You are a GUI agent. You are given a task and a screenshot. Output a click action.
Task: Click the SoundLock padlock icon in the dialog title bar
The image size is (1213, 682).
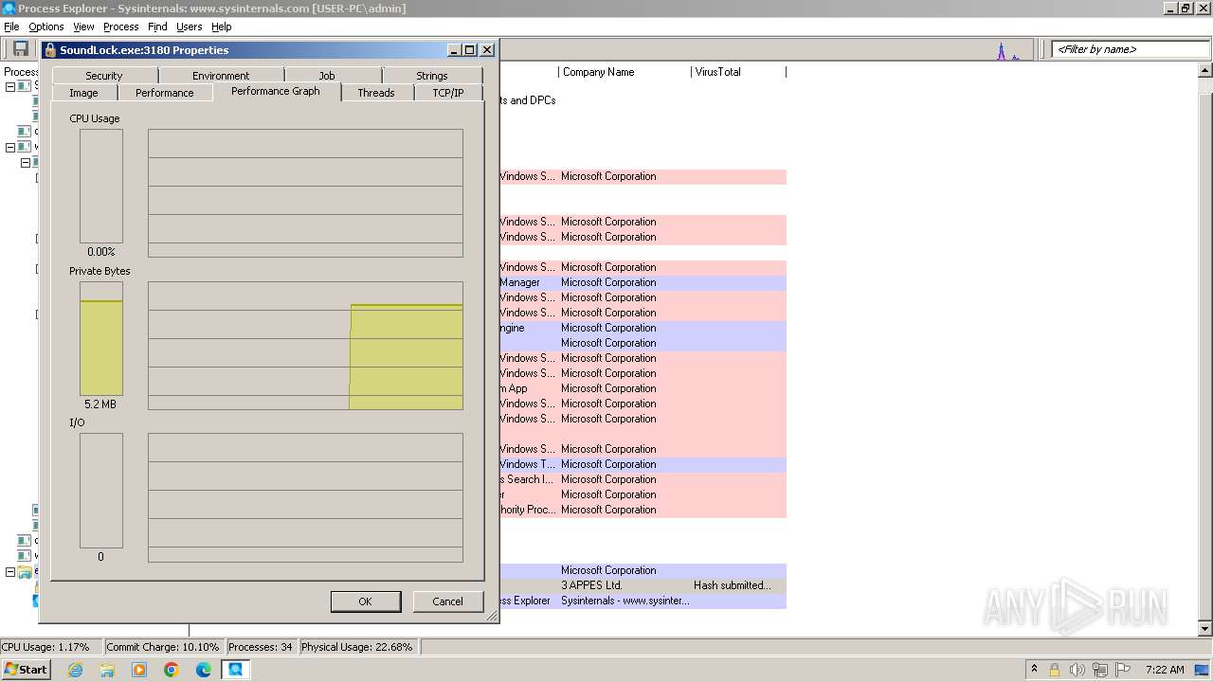point(50,50)
